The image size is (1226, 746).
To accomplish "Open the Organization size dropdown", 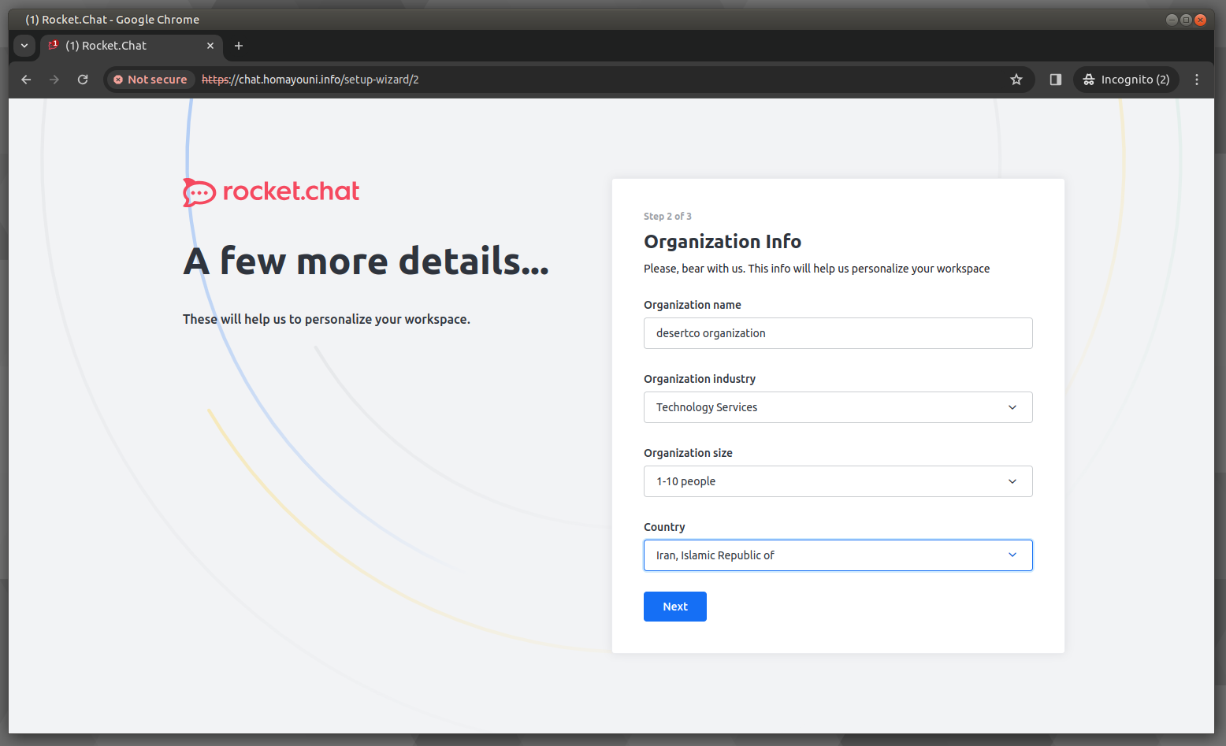I will pyautogui.click(x=838, y=481).
